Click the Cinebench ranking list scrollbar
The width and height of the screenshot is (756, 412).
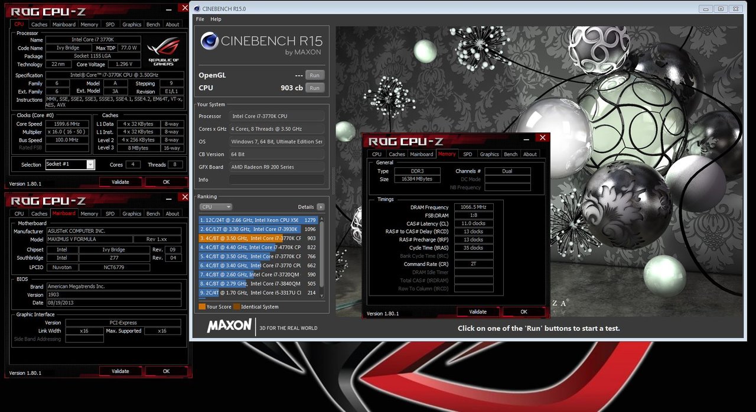(322, 257)
